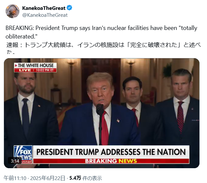Click the 完全に破壊された quoted phrase
Viewport: 207px width, 183px height.
click(154, 45)
